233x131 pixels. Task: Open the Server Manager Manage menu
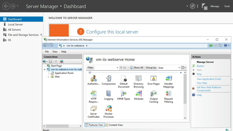pos(215,6)
